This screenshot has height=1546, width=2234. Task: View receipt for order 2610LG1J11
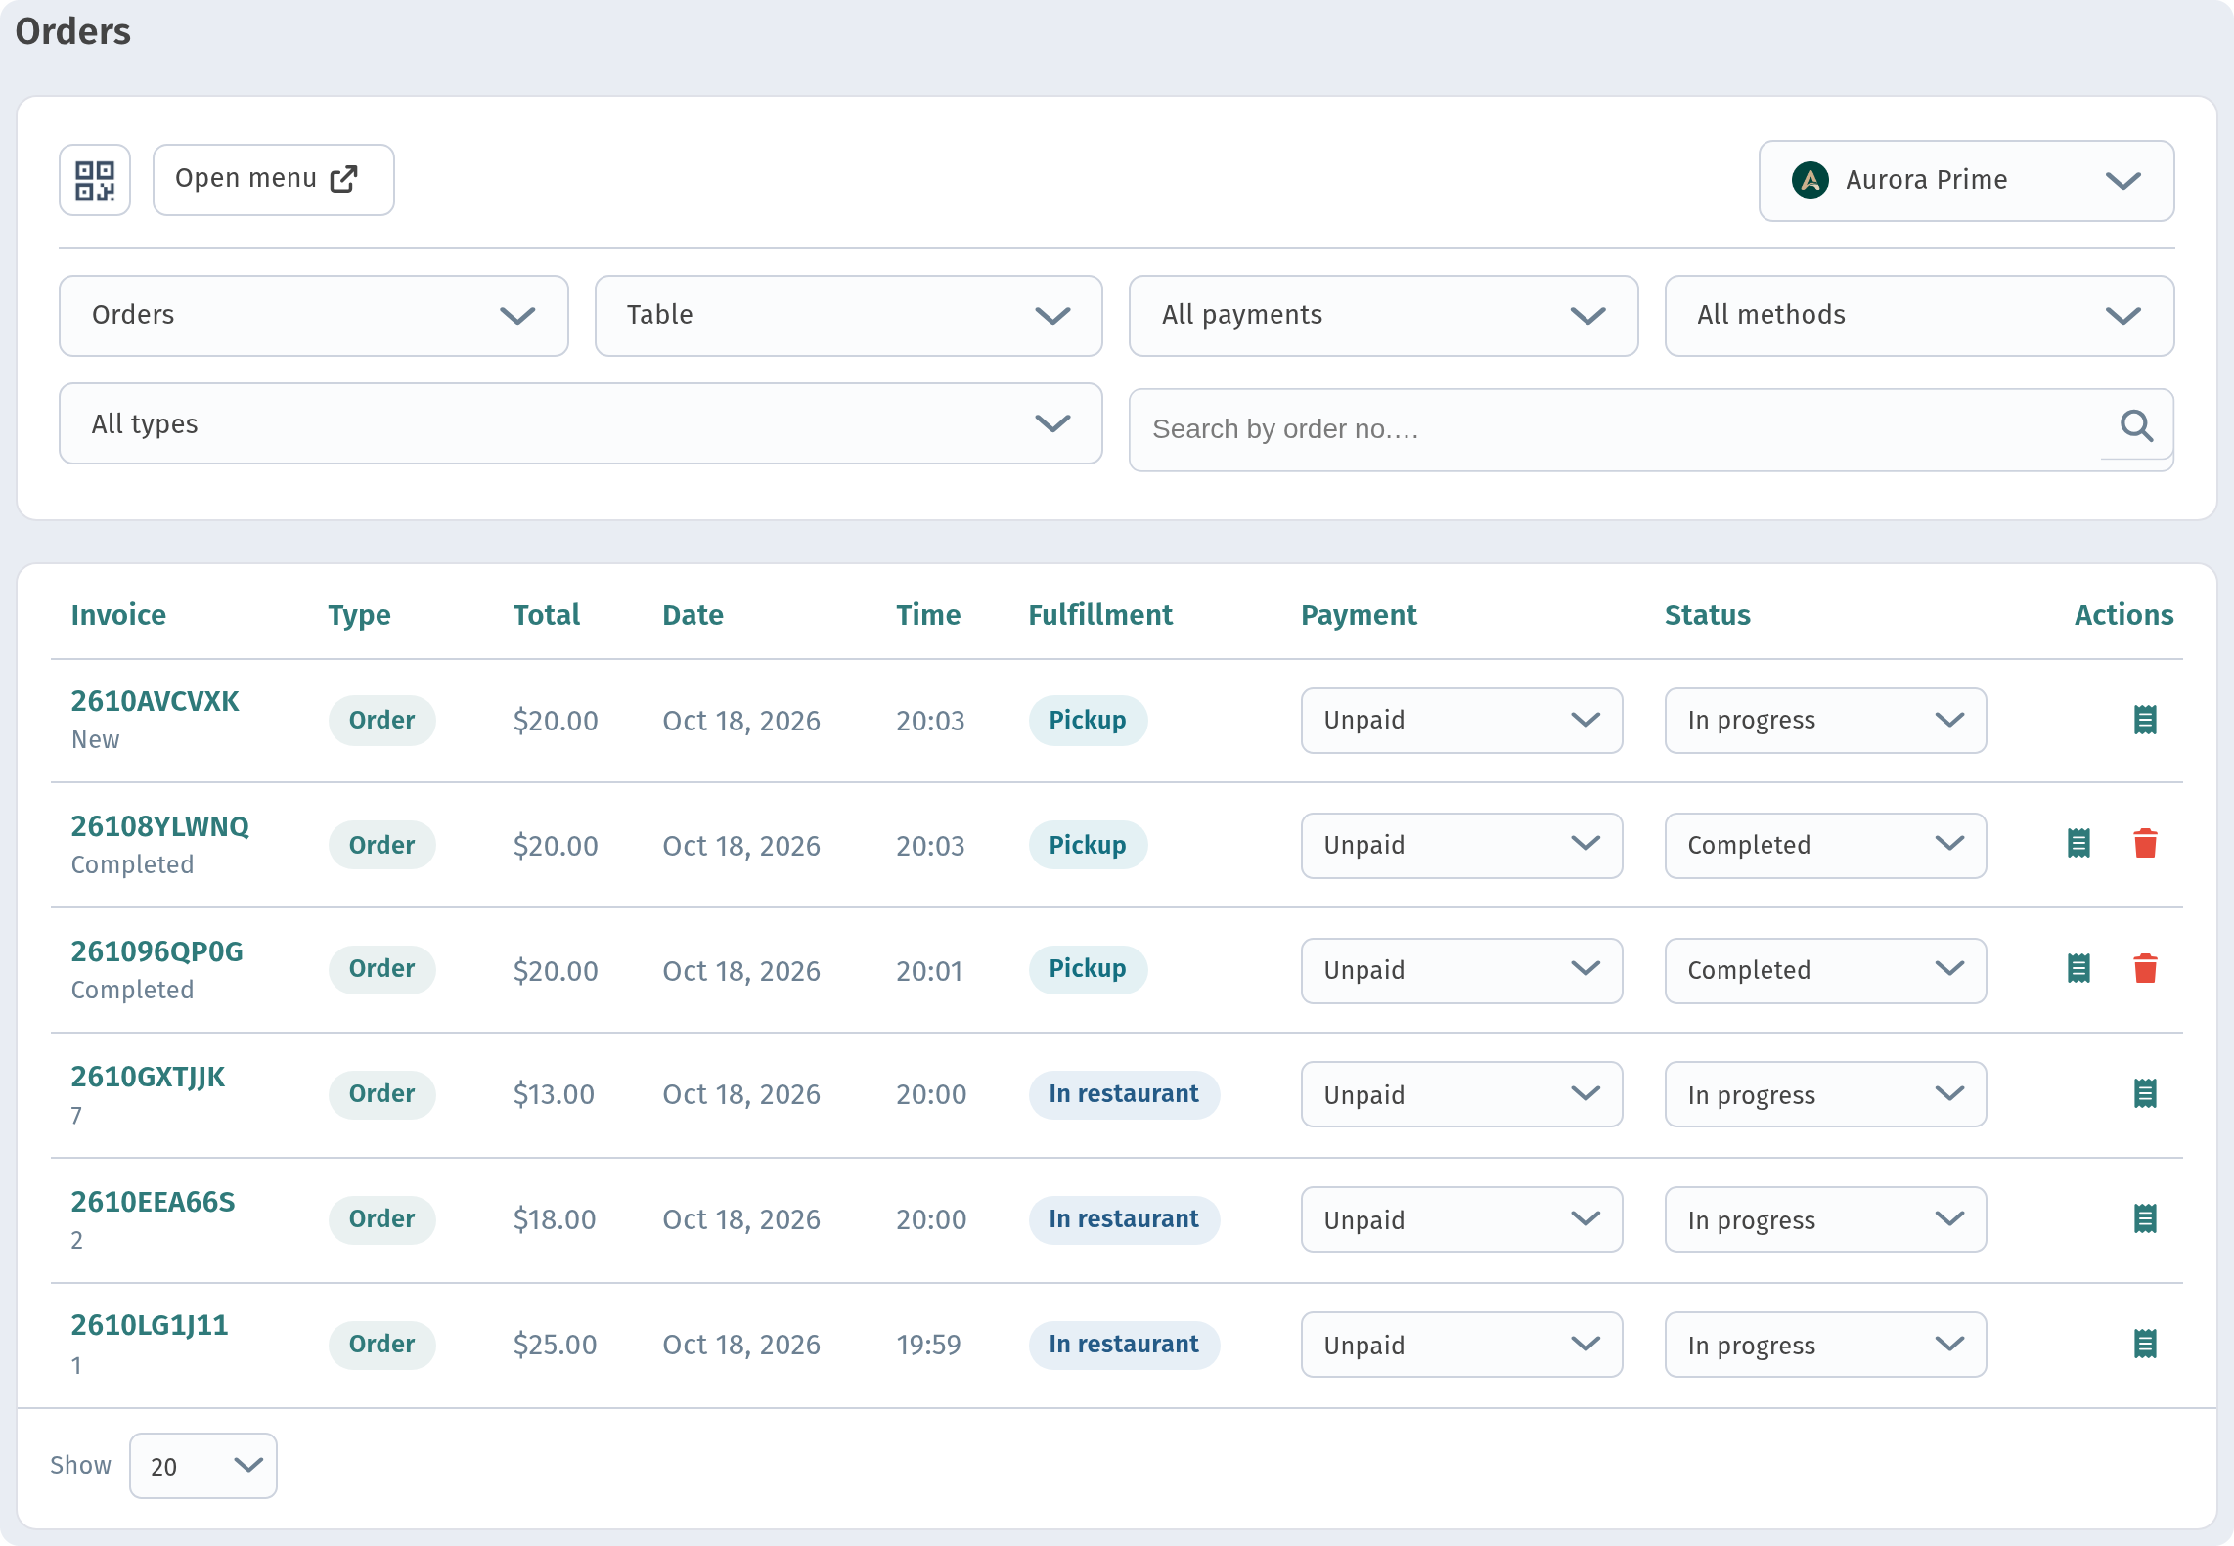(x=2145, y=1345)
